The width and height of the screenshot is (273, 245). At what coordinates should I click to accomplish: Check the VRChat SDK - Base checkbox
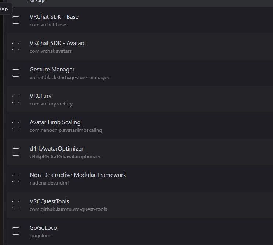[x=16, y=20]
